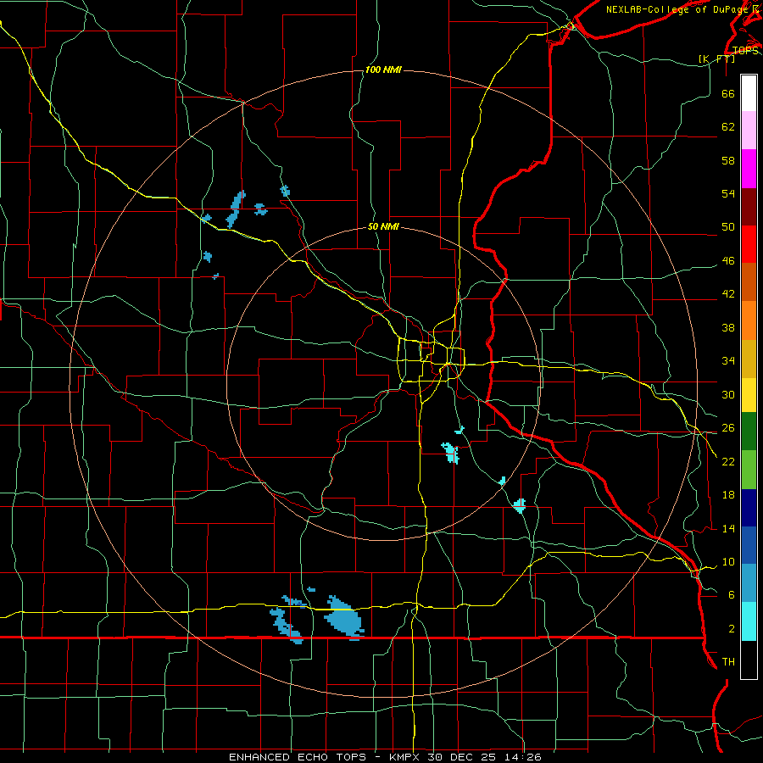
Task: Click the largest blue echo blob near the bottom
Action: click(x=344, y=618)
